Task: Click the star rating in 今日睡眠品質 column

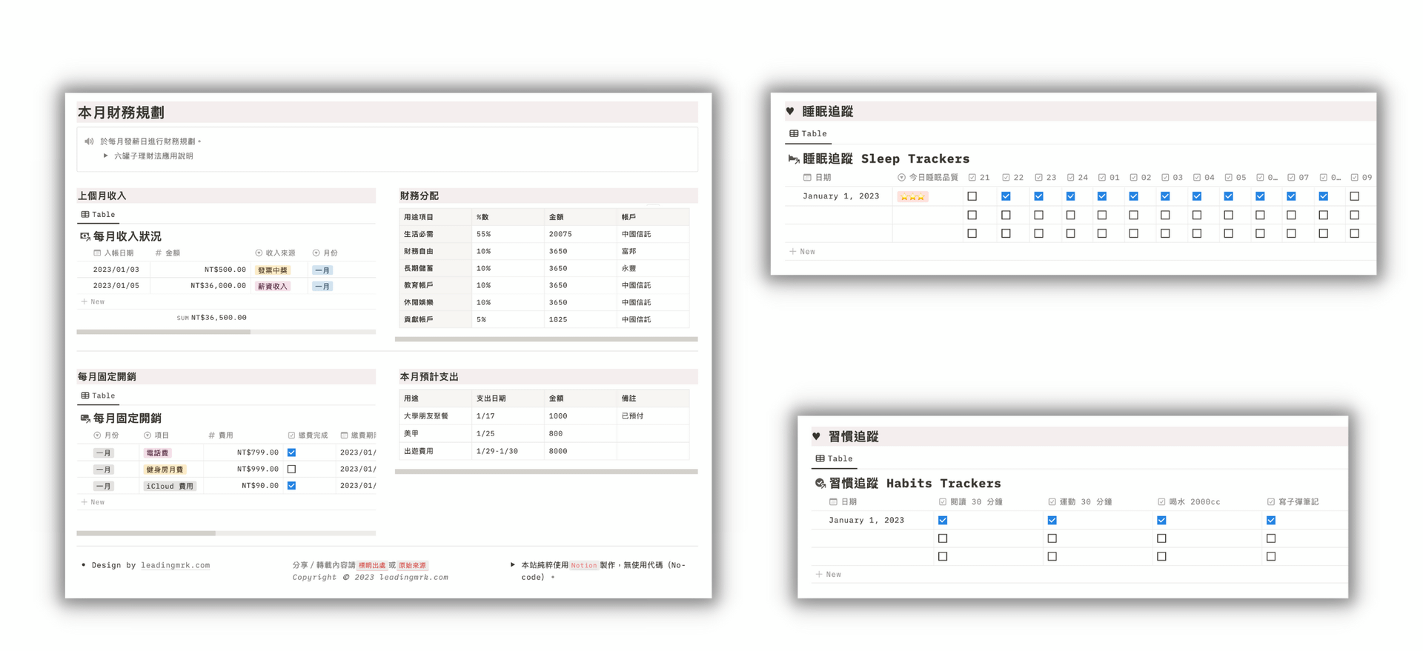Action: click(x=912, y=197)
